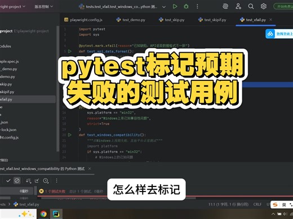Viewport: 293px width, 219px height.
Task: Open more run actions menu in top toolbar
Action: [197, 7]
